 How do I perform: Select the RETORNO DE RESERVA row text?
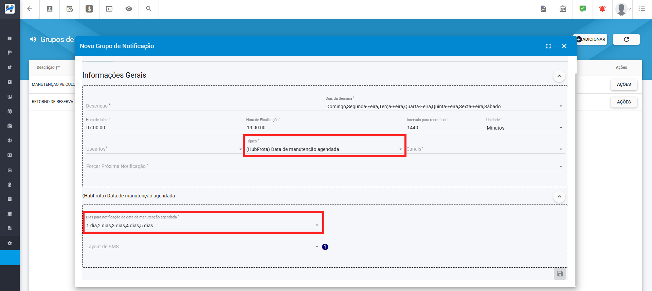point(53,102)
